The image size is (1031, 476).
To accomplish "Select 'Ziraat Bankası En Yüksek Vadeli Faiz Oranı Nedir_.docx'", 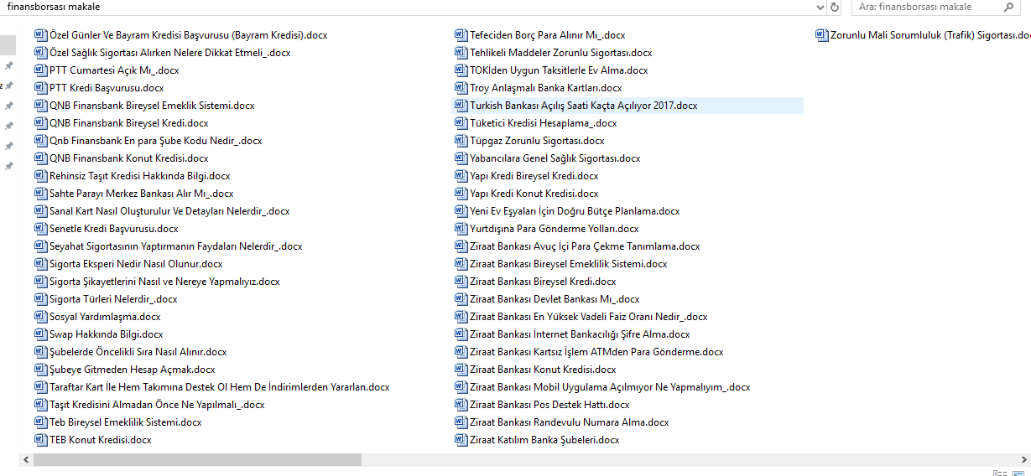I will [x=589, y=317].
